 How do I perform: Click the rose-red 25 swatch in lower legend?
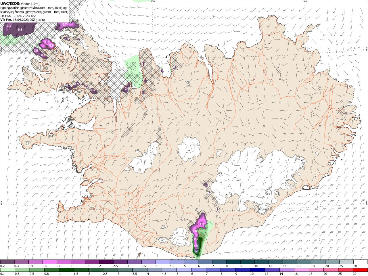click(x=345, y=270)
